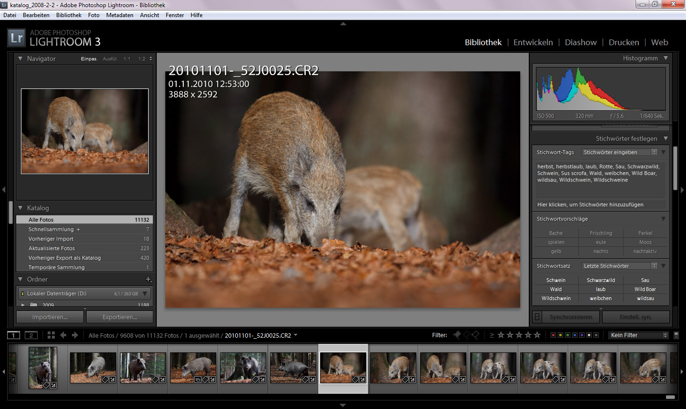Go forward with the right arrow

point(75,335)
